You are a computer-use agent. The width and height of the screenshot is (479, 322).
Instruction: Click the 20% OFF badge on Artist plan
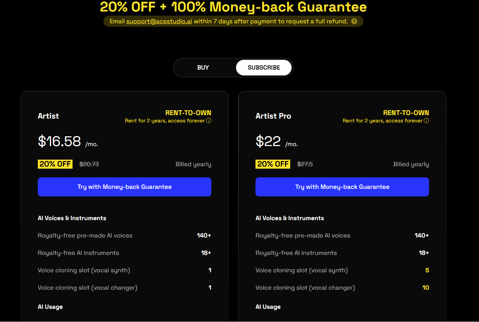coord(55,164)
